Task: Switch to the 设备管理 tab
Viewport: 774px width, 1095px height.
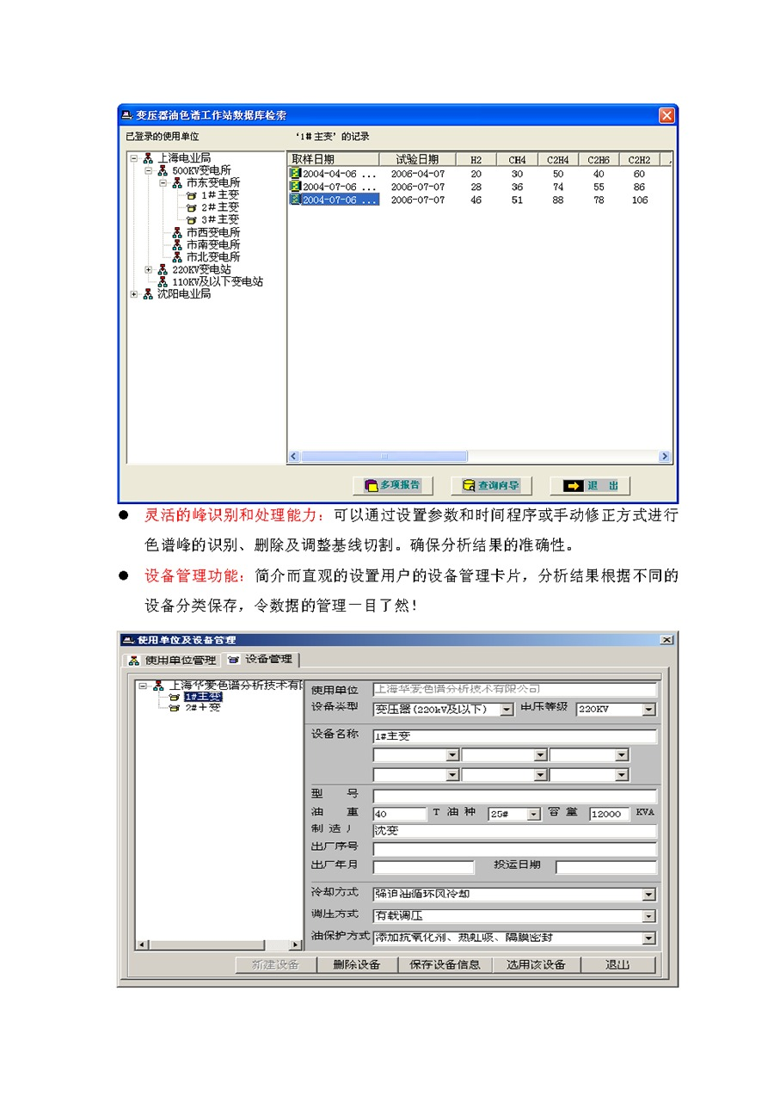Action: [x=261, y=660]
